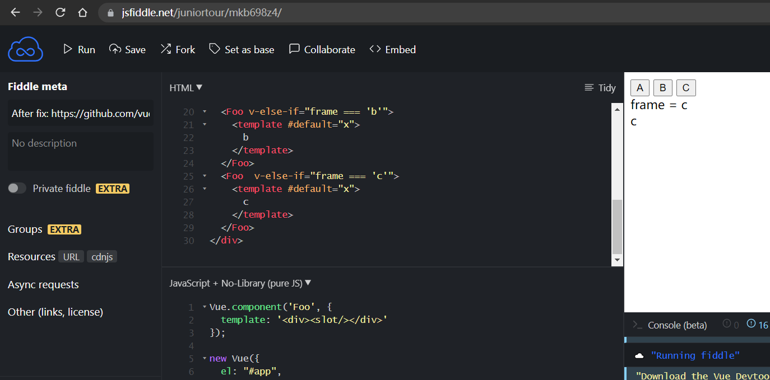Image resolution: width=770 pixels, height=380 pixels.
Task: Click cloud icon beside Running fiddle
Action: coord(639,356)
